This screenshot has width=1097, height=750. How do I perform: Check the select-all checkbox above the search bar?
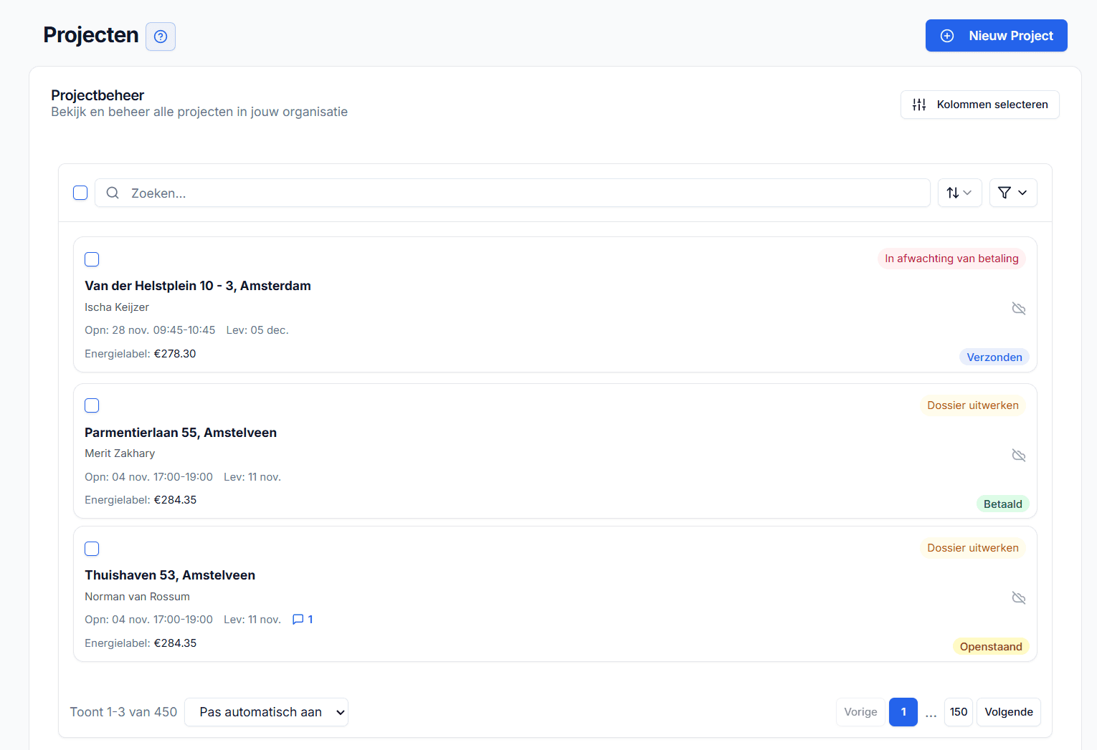pyautogui.click(x=80, y=193)
